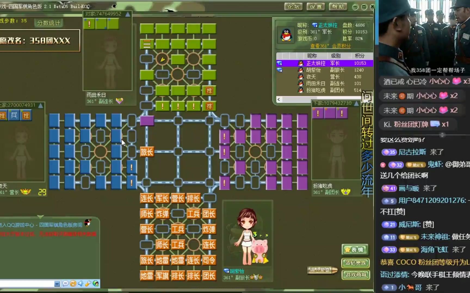Select the orange 司令 piece

209,260
